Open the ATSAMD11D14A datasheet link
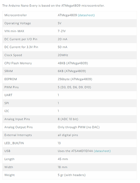The image size is (140, 183). [x=102, y=151]
